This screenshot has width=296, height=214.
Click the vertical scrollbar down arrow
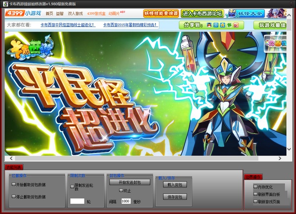[x=289, y=149]
